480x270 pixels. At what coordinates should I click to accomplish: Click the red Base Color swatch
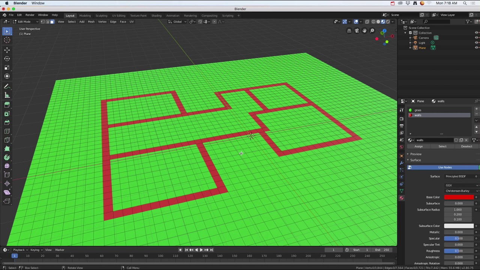[459, 197]
